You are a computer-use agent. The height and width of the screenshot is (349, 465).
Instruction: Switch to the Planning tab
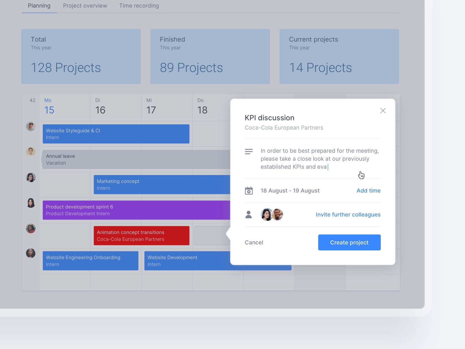pos(39,6)
